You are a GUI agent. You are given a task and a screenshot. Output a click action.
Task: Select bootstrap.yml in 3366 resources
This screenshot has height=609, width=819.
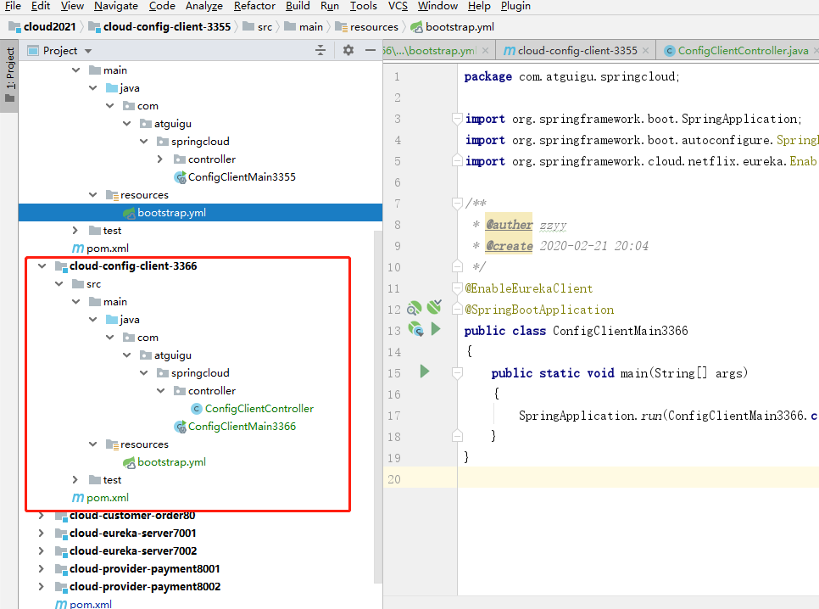point(170,461)
